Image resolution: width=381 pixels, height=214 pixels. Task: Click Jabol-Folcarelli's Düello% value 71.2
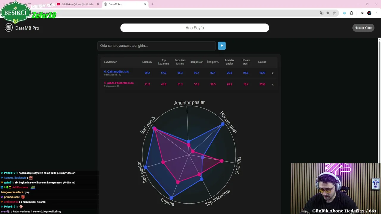pos(147,84)
